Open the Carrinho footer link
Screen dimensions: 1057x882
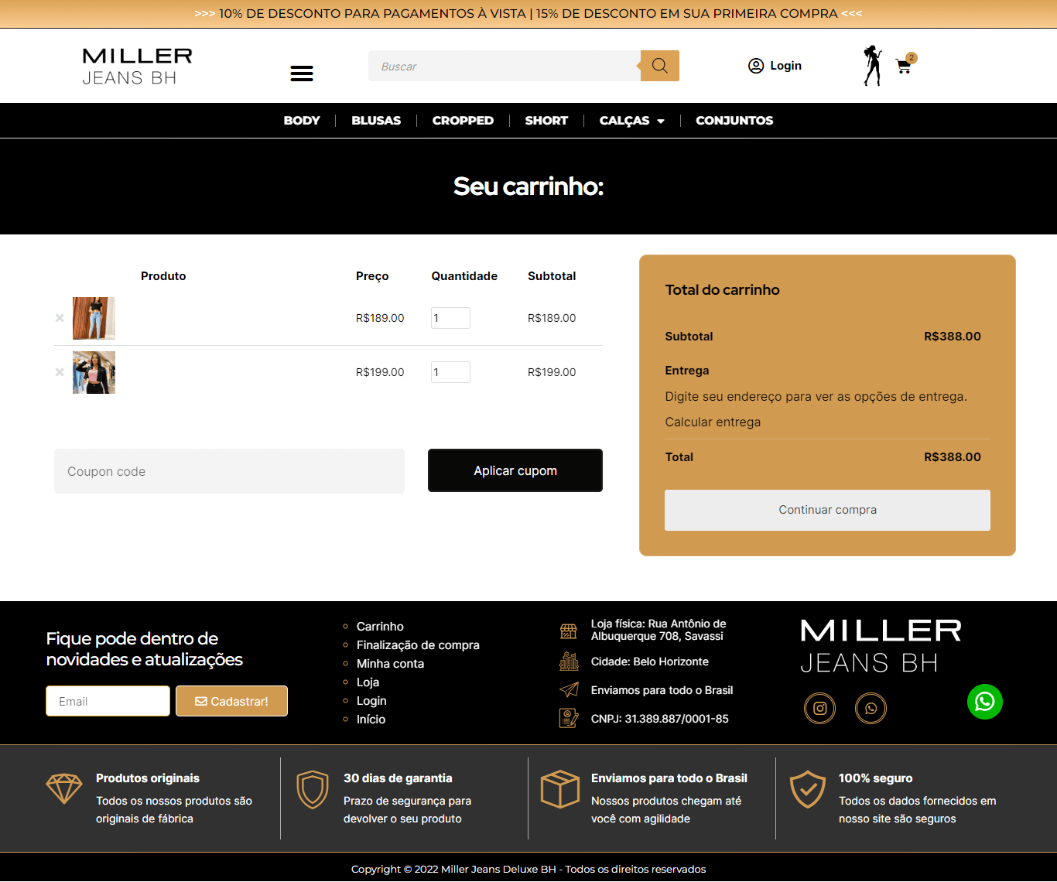coord(380,627)
